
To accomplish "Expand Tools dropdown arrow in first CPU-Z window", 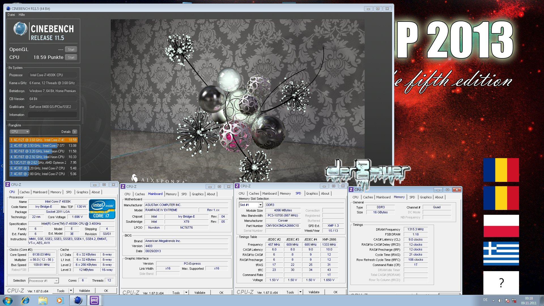I will click(71, 290).
